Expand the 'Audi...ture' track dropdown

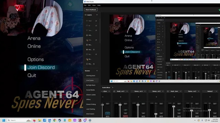(x=180, y=91)
